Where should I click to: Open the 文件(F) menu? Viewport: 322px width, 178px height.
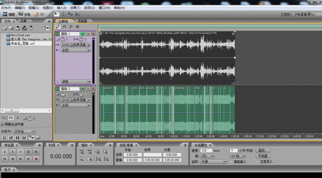6,8
